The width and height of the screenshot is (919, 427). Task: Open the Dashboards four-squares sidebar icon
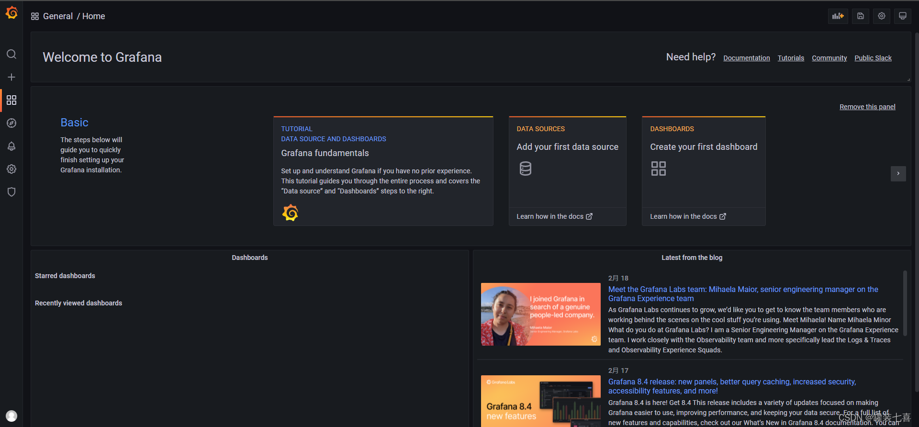point(11,100)
